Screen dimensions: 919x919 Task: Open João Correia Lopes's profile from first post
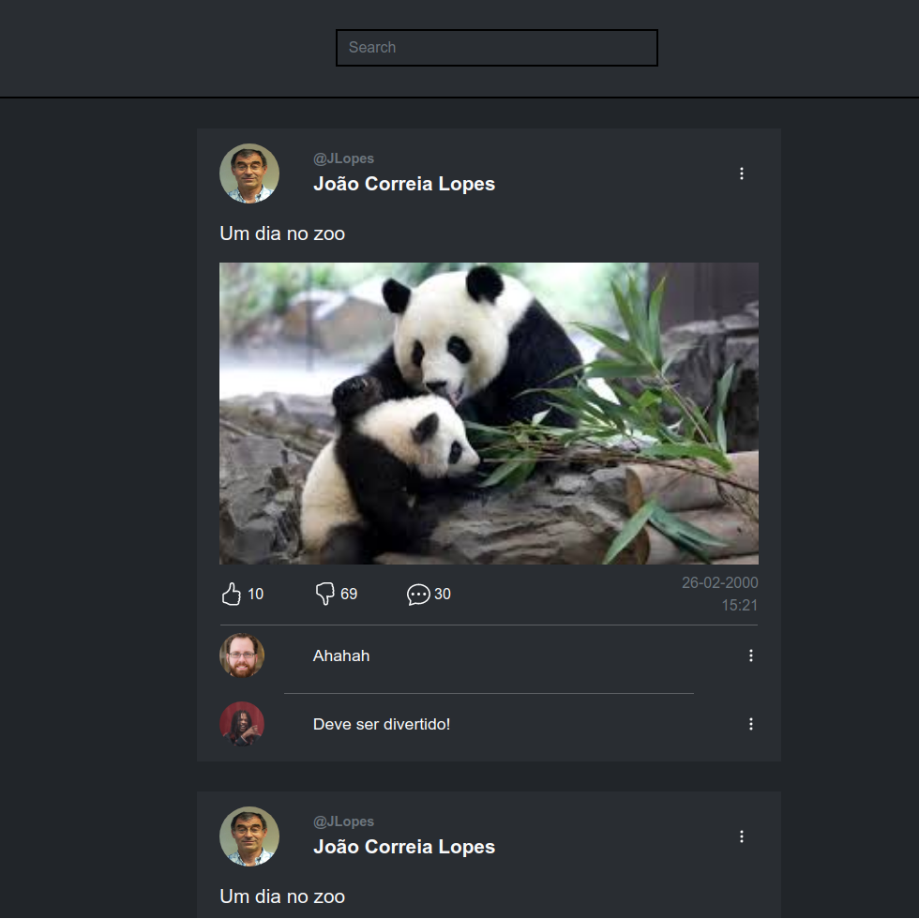pyautogui.click(x=404, y=184)
